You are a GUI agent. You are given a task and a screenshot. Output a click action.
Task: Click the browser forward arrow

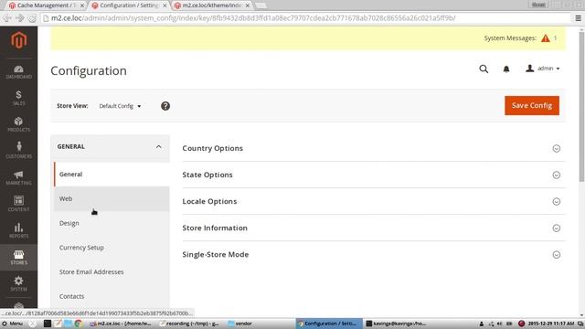[20, 18]
